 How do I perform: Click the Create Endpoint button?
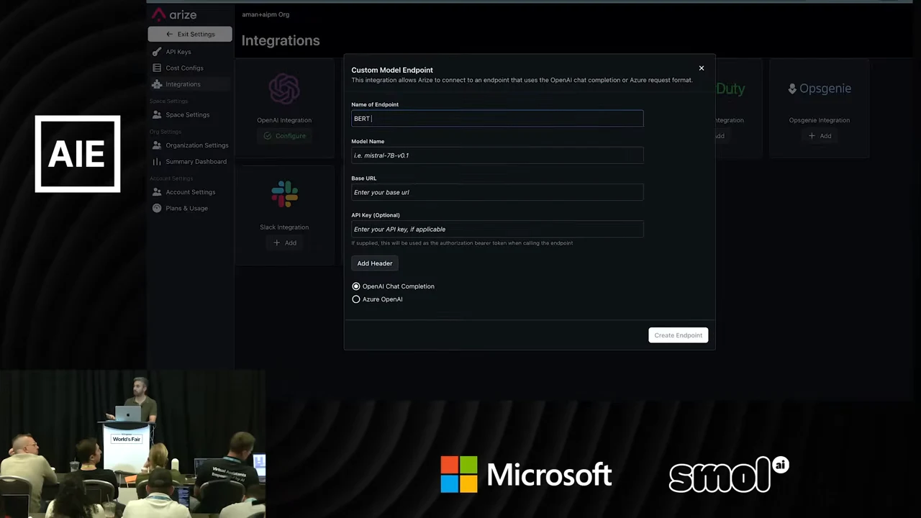coord(678,335)
